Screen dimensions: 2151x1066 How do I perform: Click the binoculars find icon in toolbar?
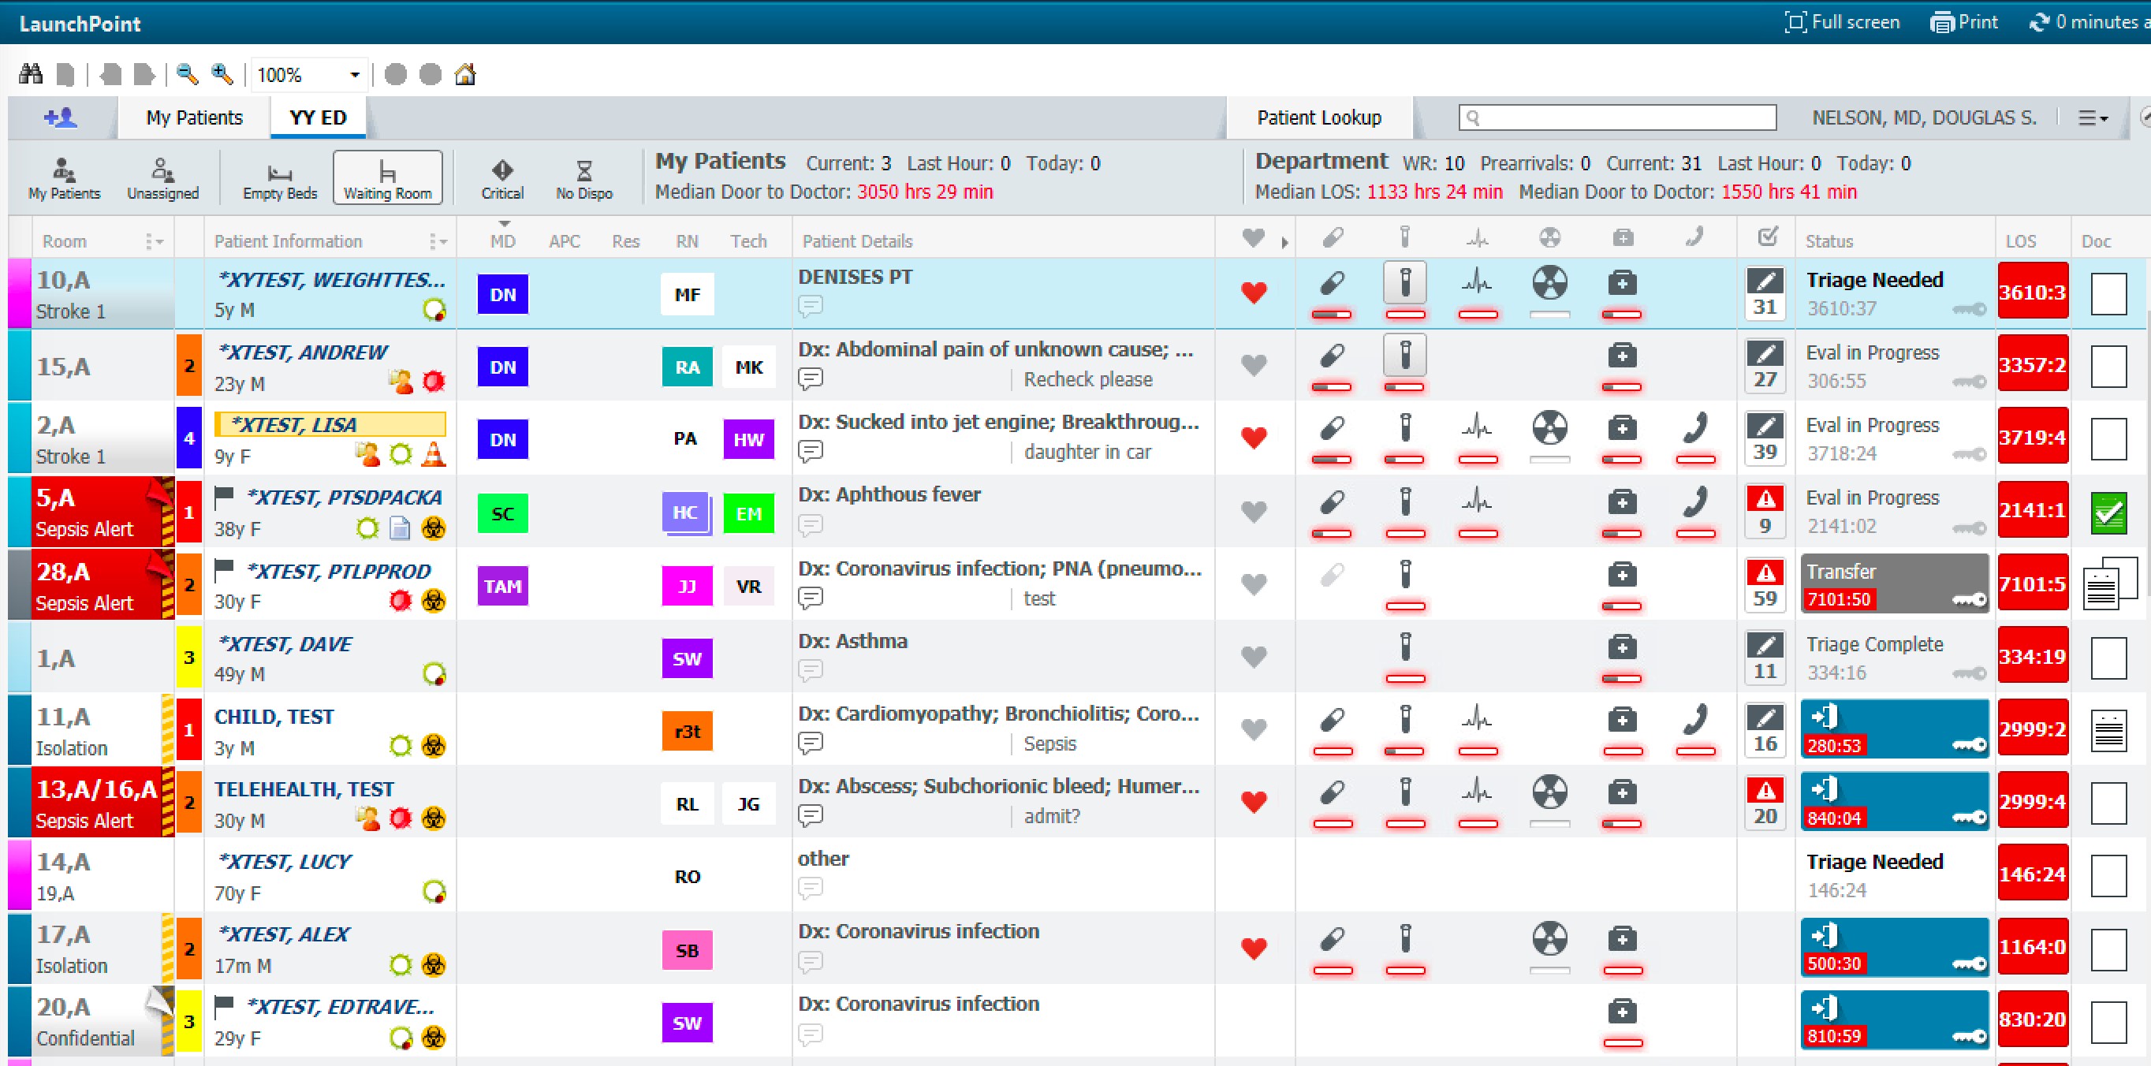pos(31,74)
